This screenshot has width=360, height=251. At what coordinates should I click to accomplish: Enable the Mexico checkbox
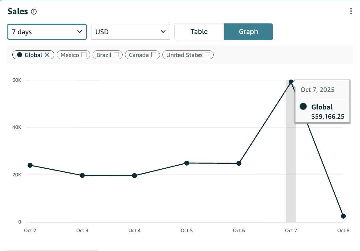[x=84, y=55]
